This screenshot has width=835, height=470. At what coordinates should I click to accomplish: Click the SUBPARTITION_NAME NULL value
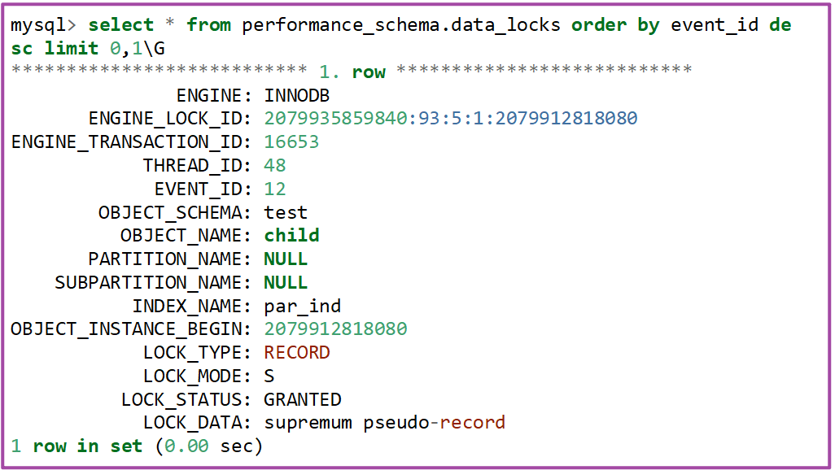point(286,283)
